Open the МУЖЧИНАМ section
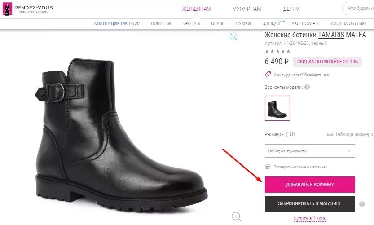 (x=246, y=9)
